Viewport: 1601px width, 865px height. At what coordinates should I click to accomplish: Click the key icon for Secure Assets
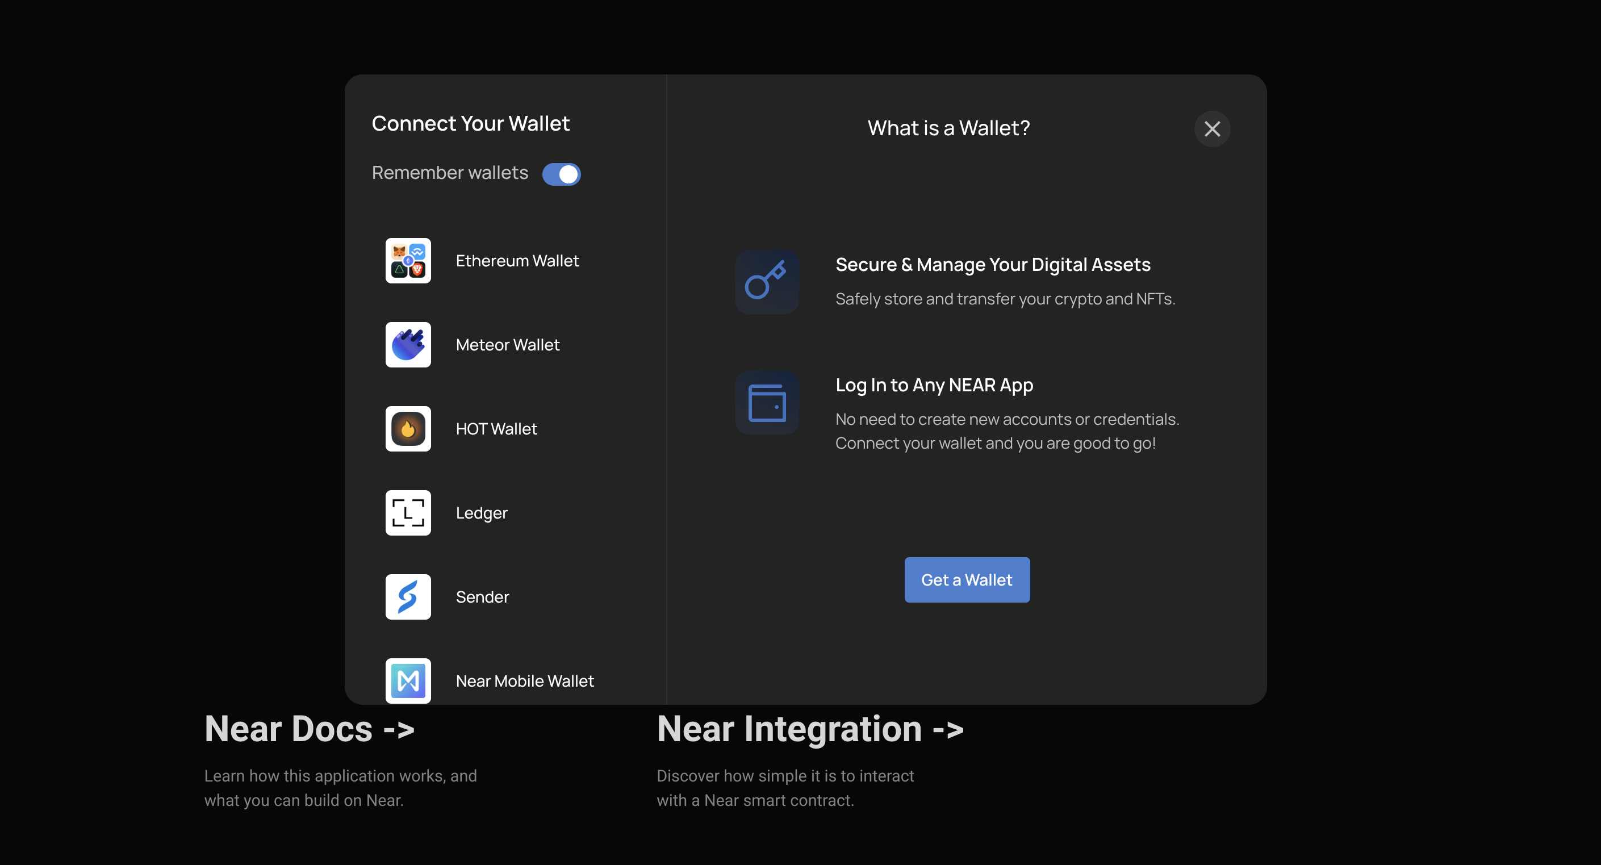point(766,282)
